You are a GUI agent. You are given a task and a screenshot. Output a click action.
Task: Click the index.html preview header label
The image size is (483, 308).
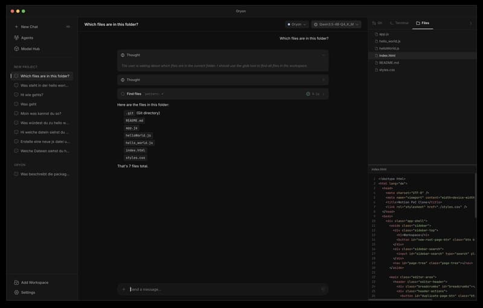(379, 169)
